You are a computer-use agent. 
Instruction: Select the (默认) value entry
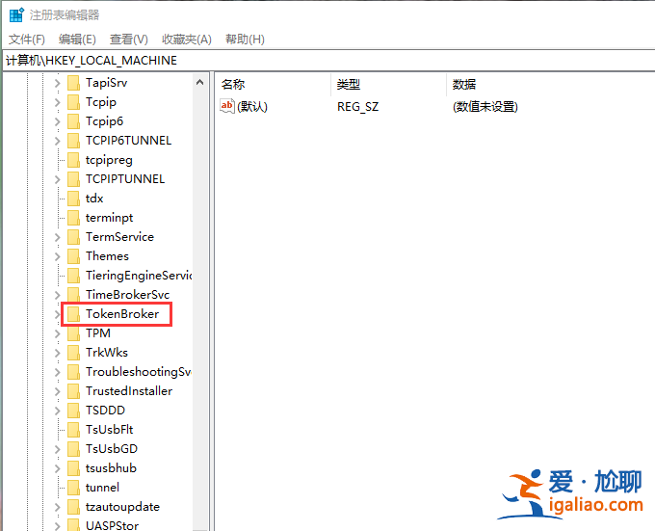pyautogui.click(x=252, y=107)
